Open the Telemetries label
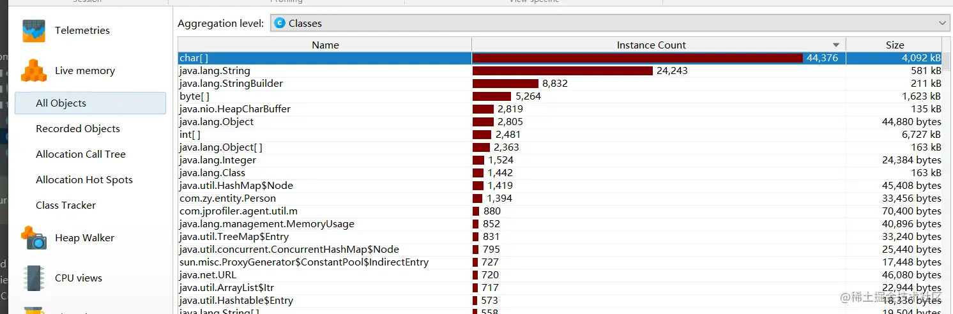 (x=82, y=31)
